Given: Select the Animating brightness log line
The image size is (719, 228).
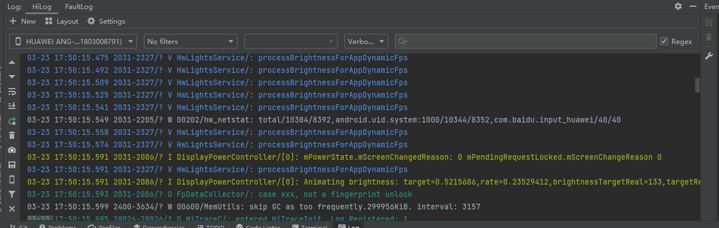Looking at the screenshot, I should pos(364,182).
